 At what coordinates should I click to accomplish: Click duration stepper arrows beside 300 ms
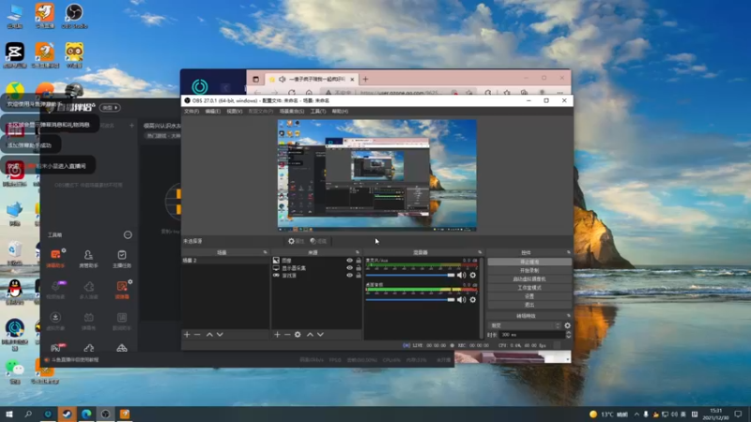[569, 335]
